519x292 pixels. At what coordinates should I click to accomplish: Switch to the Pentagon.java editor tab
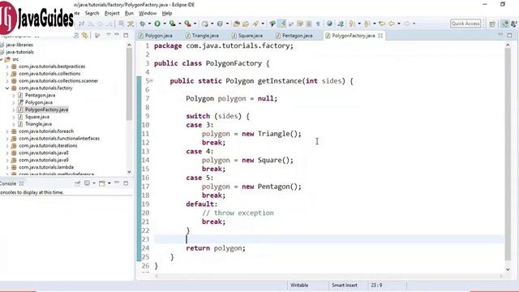294,36
